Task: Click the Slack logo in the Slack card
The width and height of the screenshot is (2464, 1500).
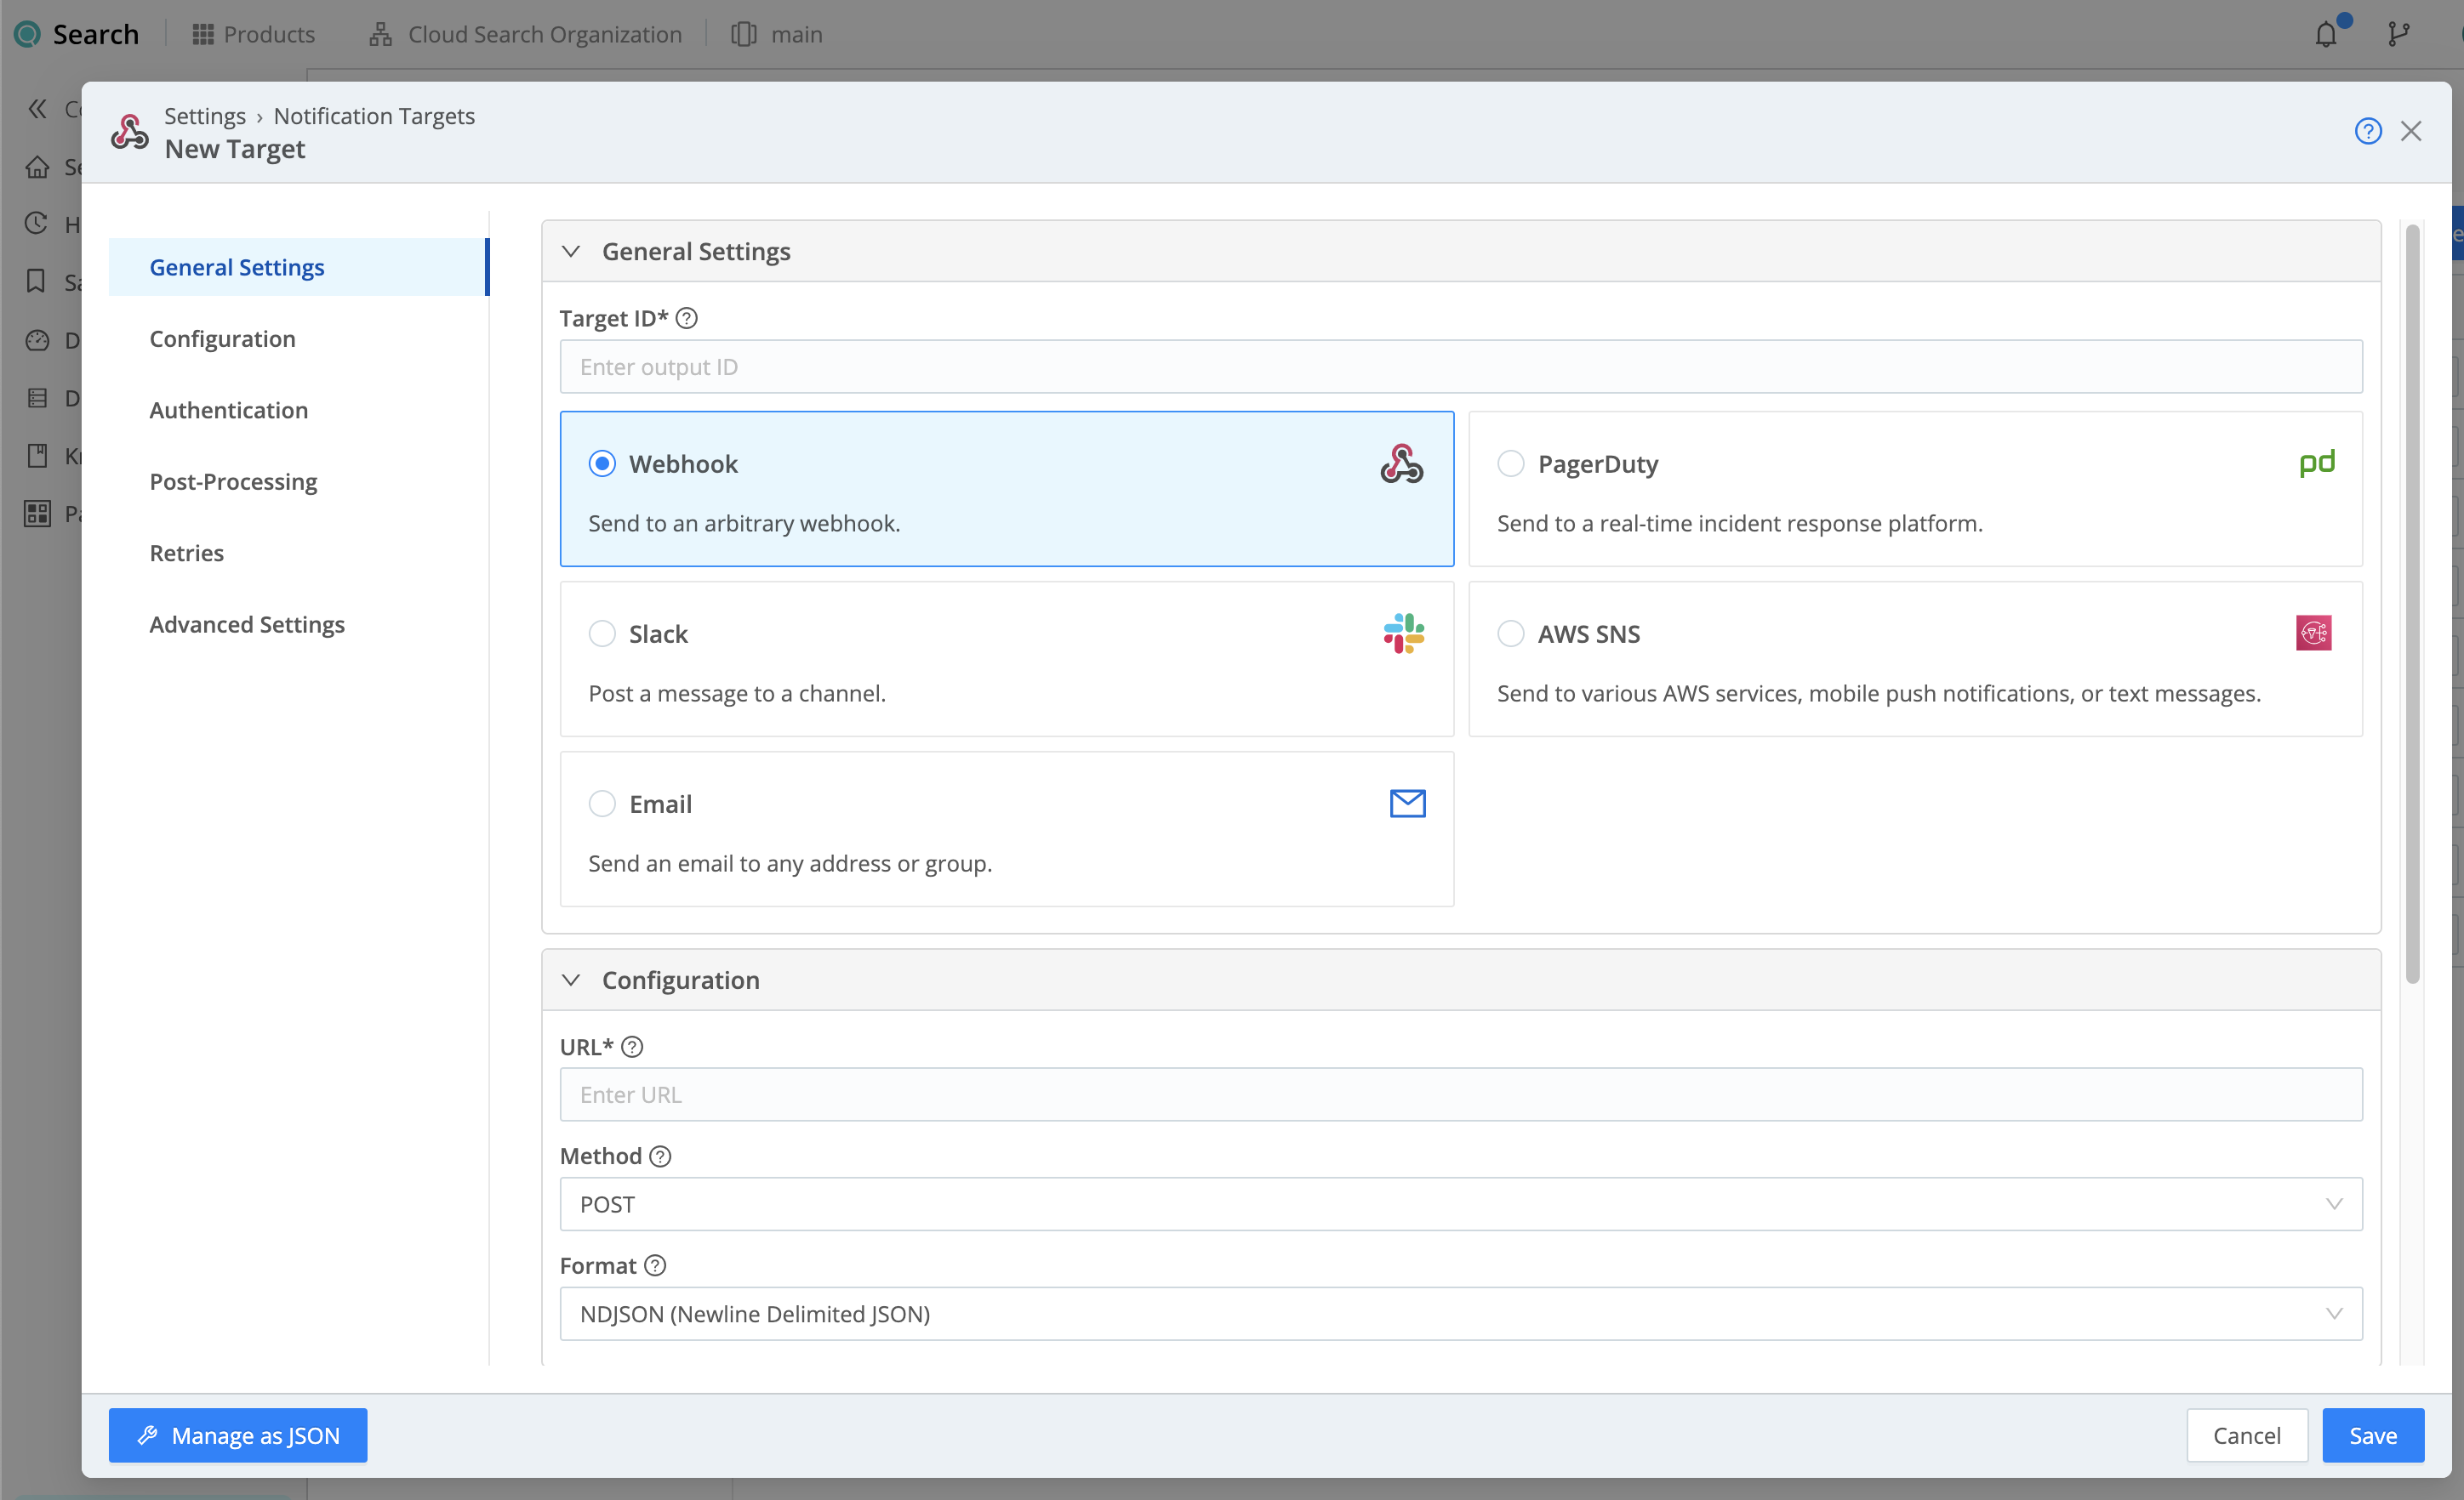Action: pyautogui.click(x=1404, y=633)
